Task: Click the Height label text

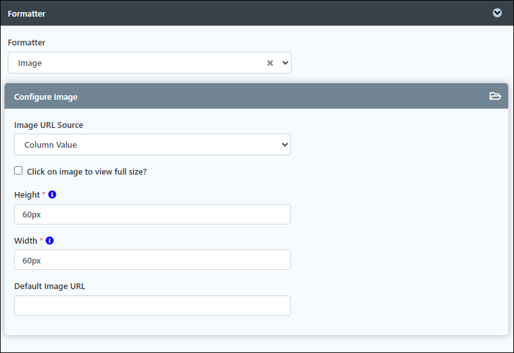Action: pos(27,194)
